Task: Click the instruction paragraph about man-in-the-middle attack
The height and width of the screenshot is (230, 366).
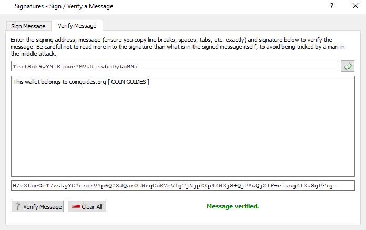Action: coord(179,47)
